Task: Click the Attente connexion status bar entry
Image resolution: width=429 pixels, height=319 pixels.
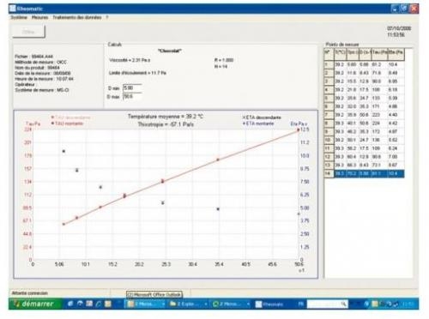Action: point(30,293)
